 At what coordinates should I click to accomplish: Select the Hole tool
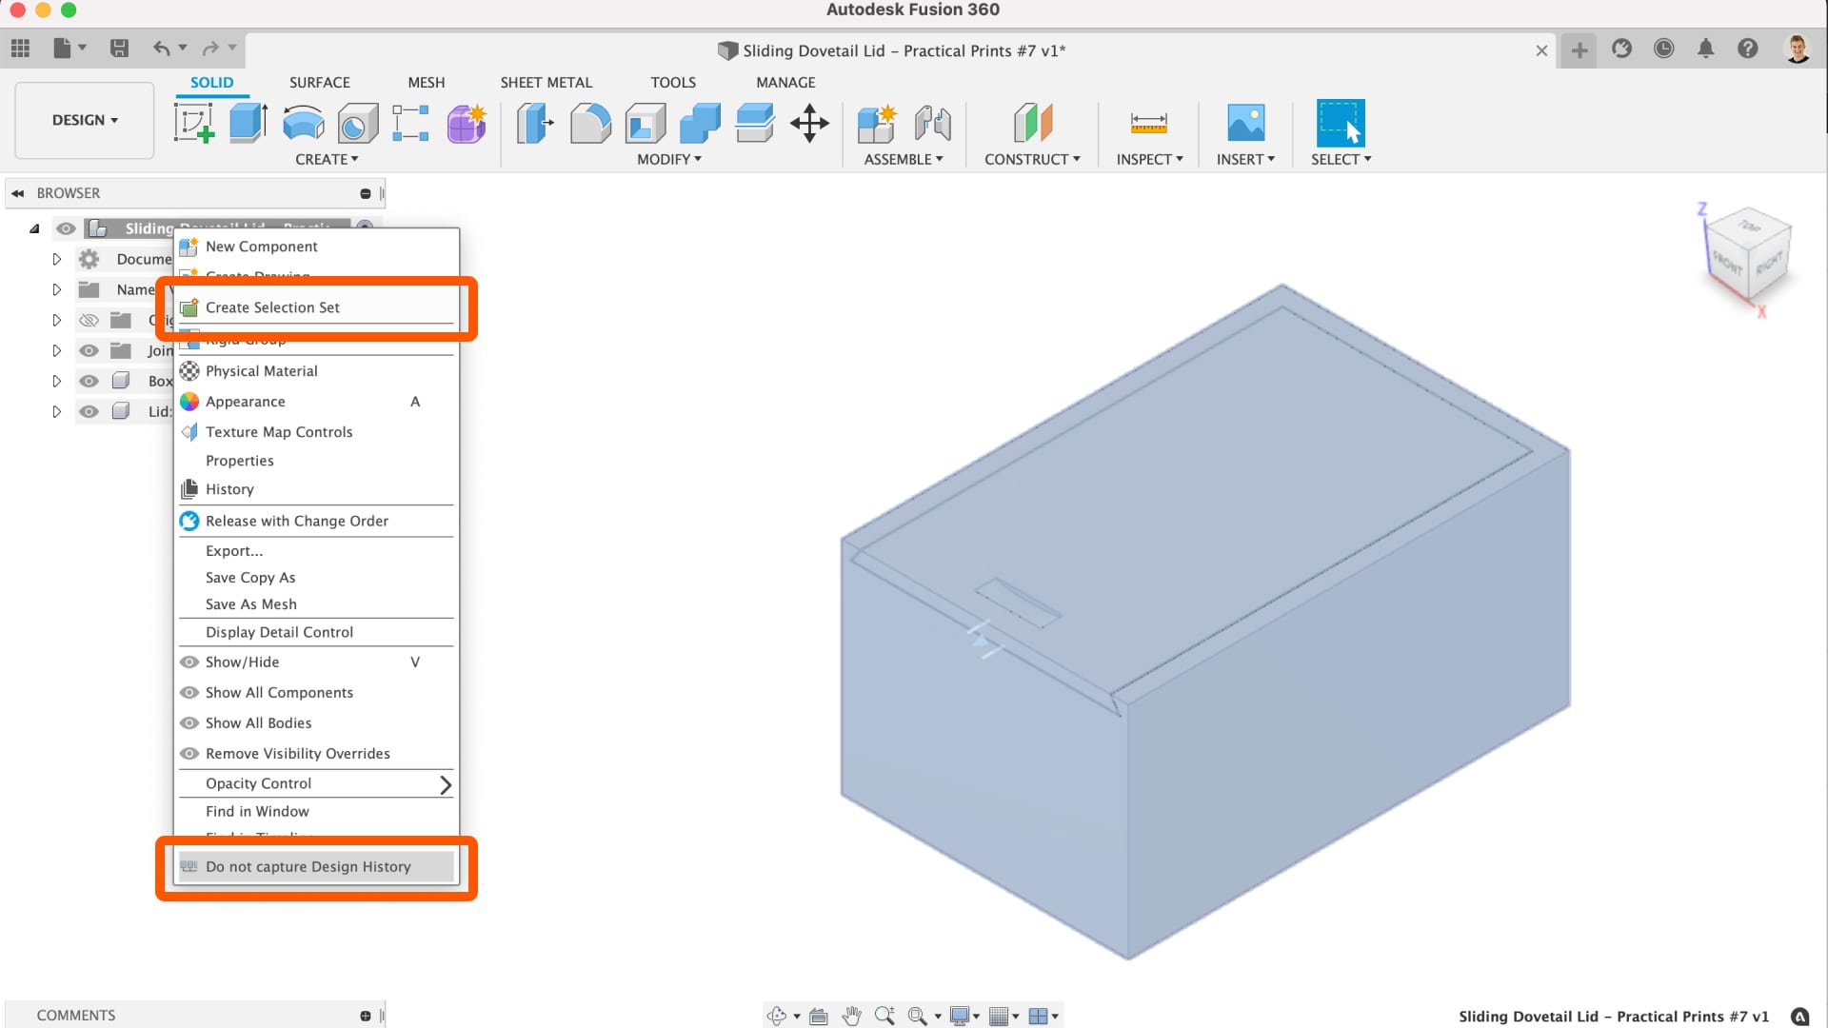tap(358, 124)
